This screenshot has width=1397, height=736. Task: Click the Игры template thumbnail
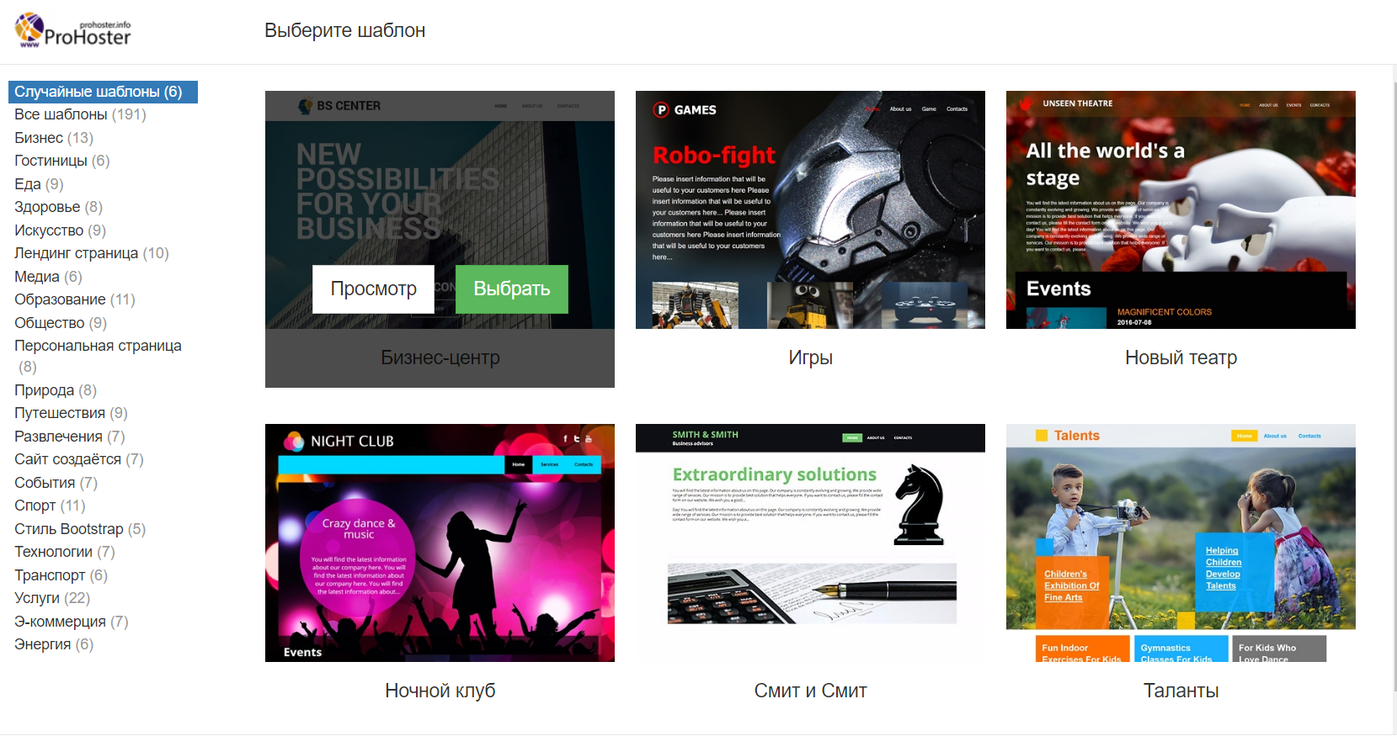click(x=810, y=209)
